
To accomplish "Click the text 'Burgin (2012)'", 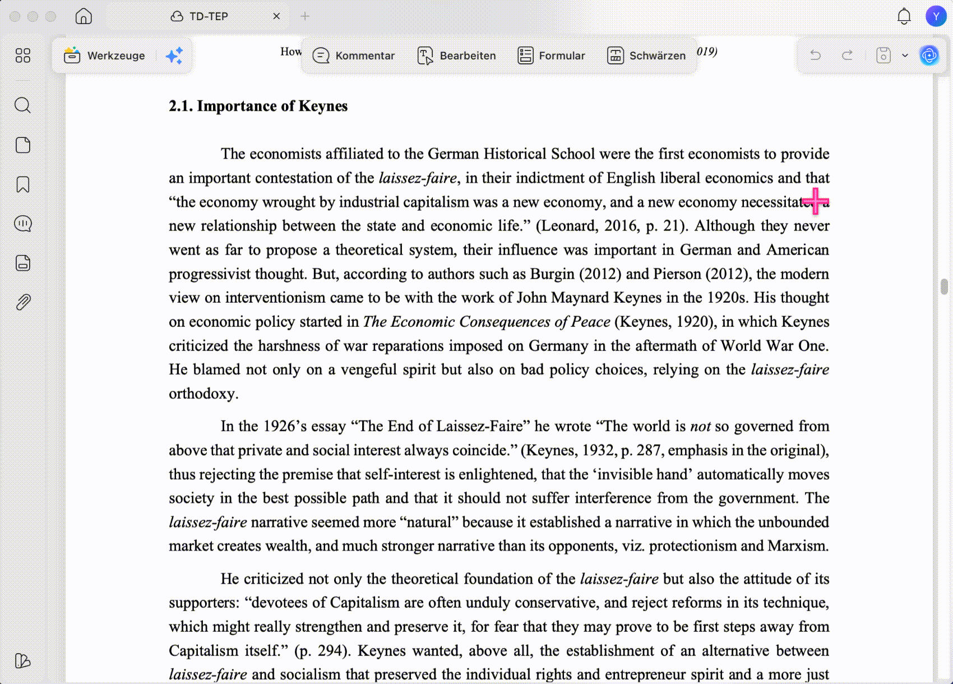I will point(576,274).
